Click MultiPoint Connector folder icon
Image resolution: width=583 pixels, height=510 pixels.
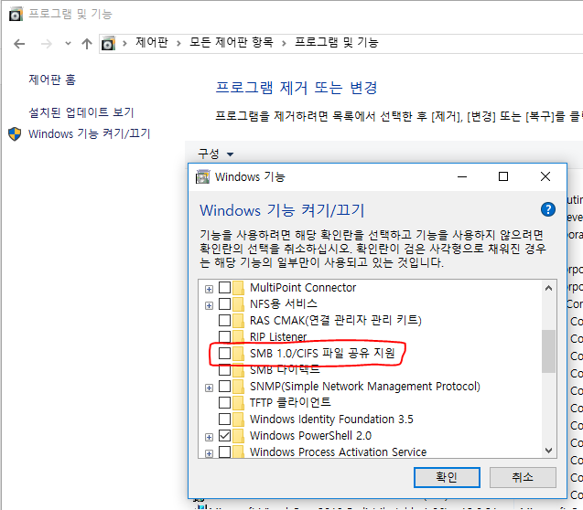(x=238, y=287)
